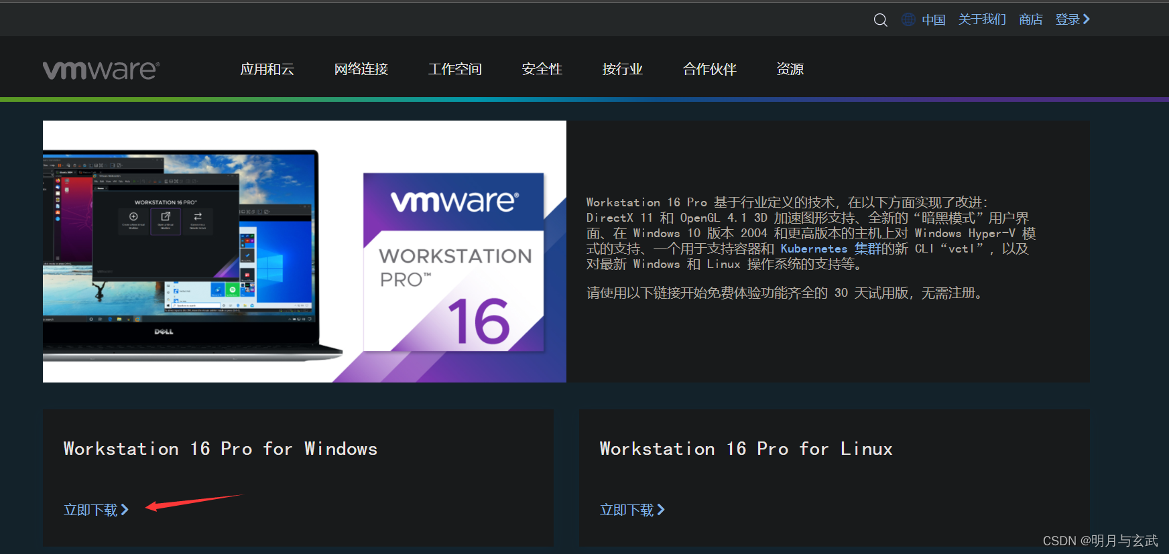Click the search magnifier icon
Image resolution: width=1169 pixels, height=554 pixels.
point(880,20)
